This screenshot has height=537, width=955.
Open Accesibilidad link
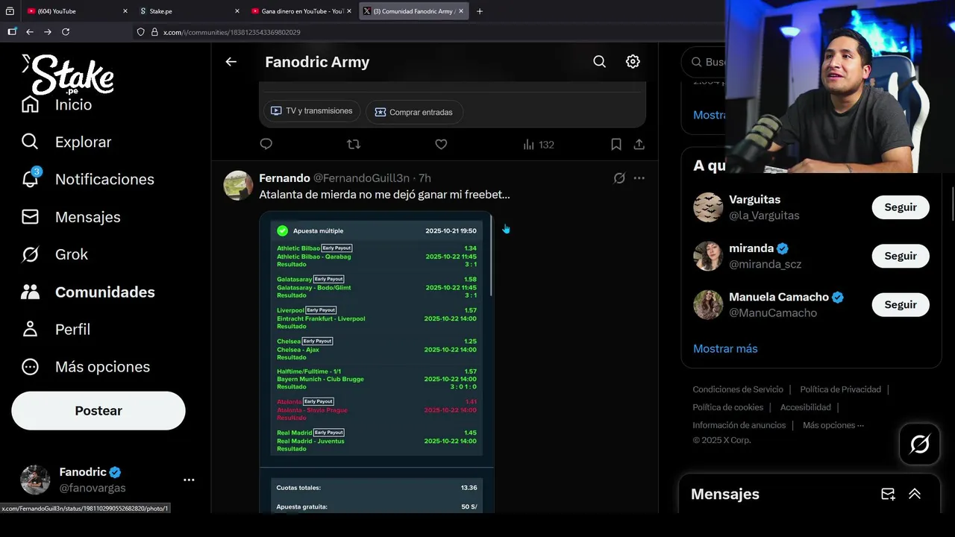pyautogui.click(x=805, y=407)
